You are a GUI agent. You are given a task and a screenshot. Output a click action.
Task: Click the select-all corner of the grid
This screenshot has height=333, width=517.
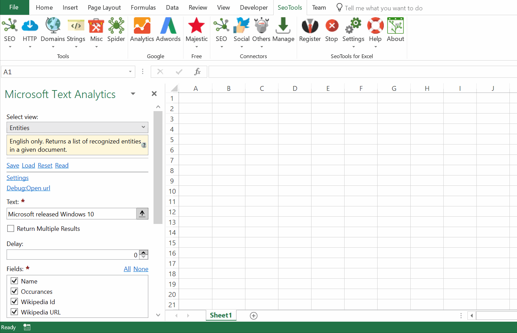174,88
